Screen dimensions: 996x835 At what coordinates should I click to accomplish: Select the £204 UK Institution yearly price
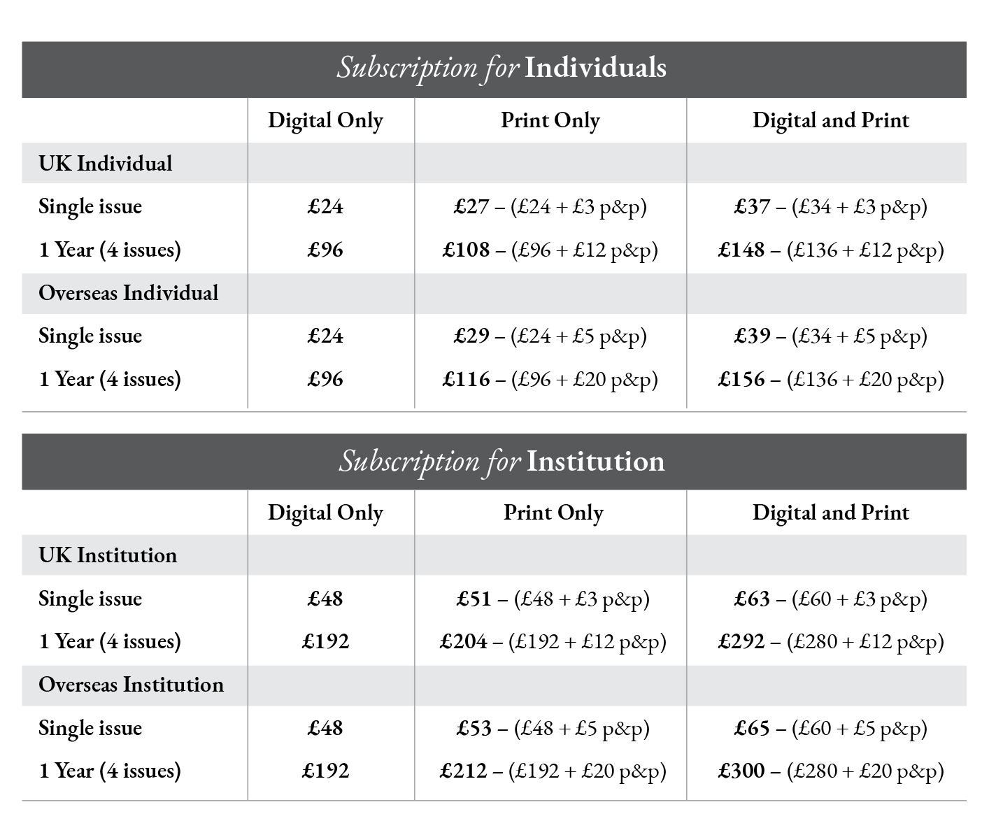click(x=464, y=641)
